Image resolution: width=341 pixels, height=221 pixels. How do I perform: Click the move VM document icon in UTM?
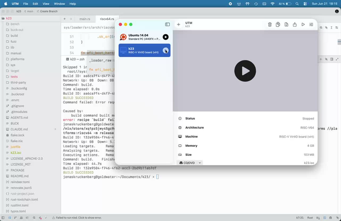click(x=287, y=25)
